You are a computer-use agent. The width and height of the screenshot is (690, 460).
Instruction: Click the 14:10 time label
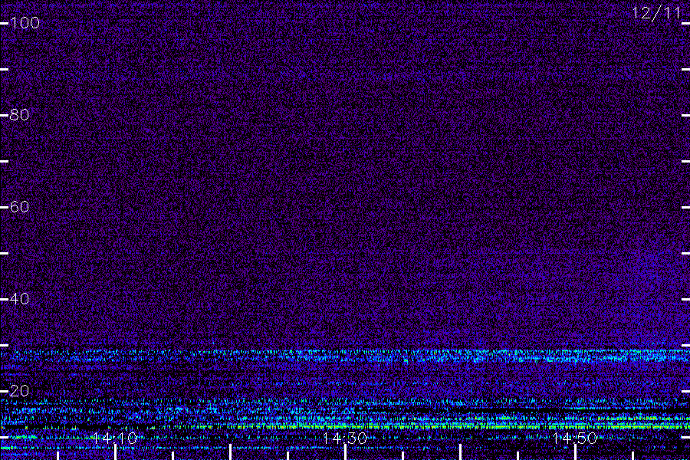114,438
